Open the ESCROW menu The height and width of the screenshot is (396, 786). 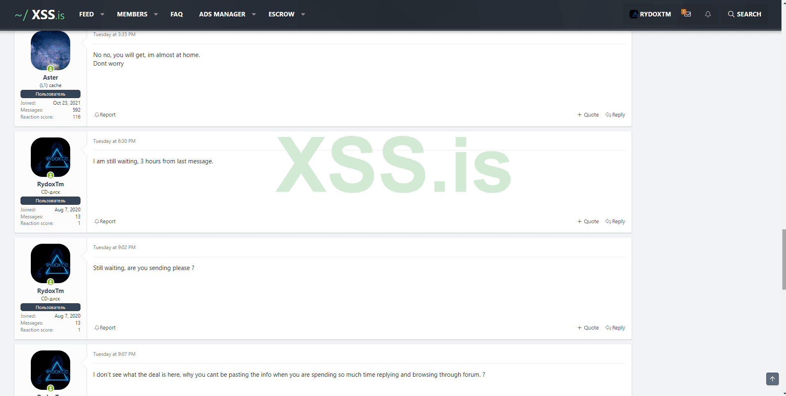click(x=281, y=14)
